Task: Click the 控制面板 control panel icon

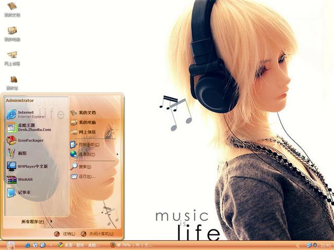Action: (x=73, y=145)
